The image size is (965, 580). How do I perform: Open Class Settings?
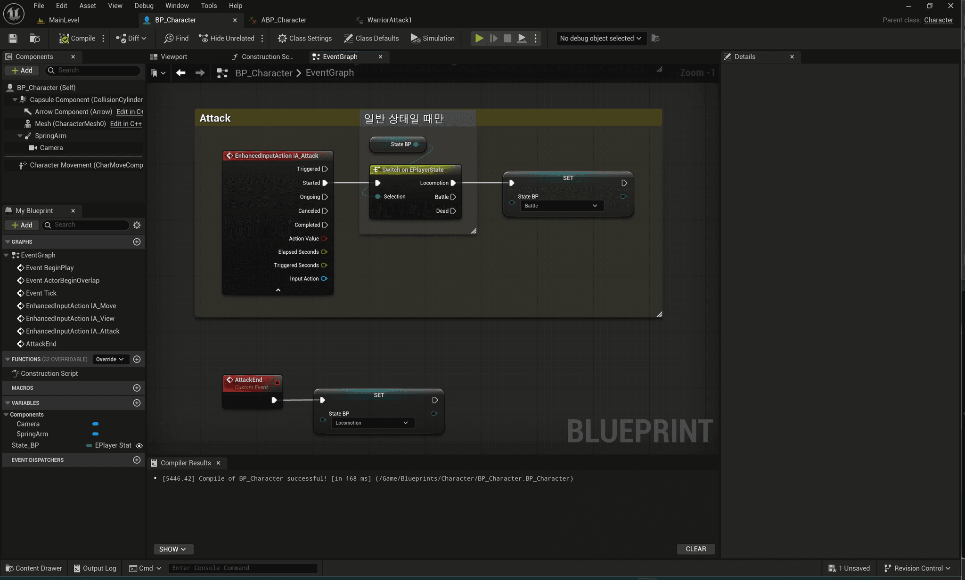304,38
